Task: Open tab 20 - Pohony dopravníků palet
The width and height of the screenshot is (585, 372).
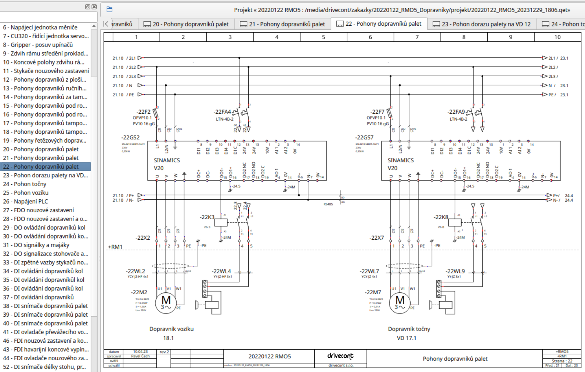Action: [x=186, y=24]
